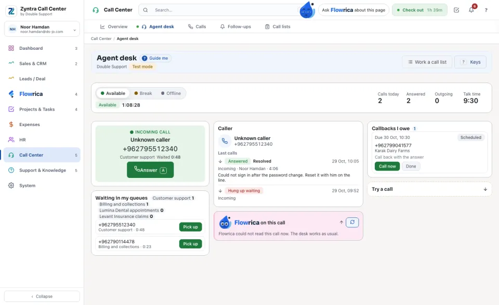Viewport: 499px width, 305px height.
Task: Collapse the Flowrica on this call panel
Action: (x=341, y=223)
